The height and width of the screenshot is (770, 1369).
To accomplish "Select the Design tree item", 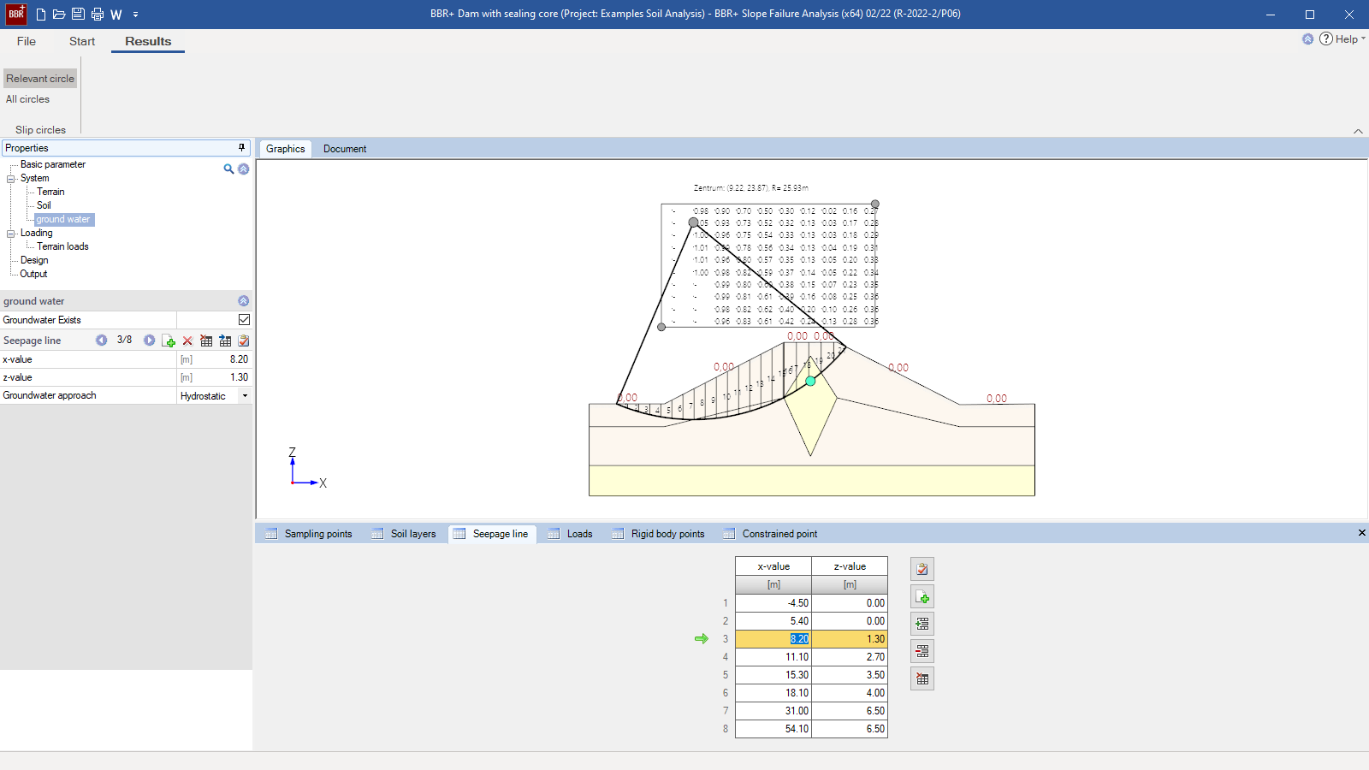I will pyautogui.click(x=34, y=260).
